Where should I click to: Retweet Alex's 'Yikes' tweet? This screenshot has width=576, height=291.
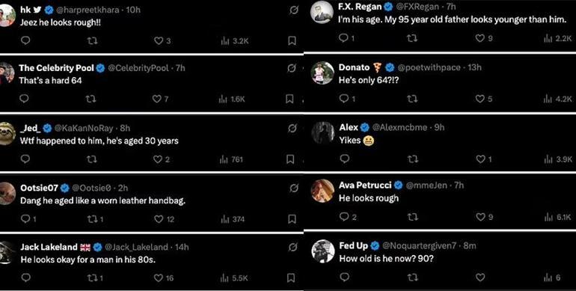tap(412, 159)
